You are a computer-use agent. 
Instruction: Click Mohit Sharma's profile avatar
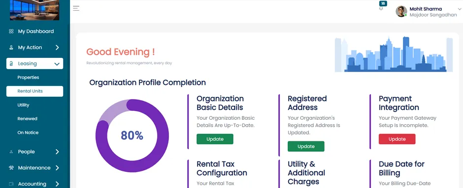tap(401, 11)
